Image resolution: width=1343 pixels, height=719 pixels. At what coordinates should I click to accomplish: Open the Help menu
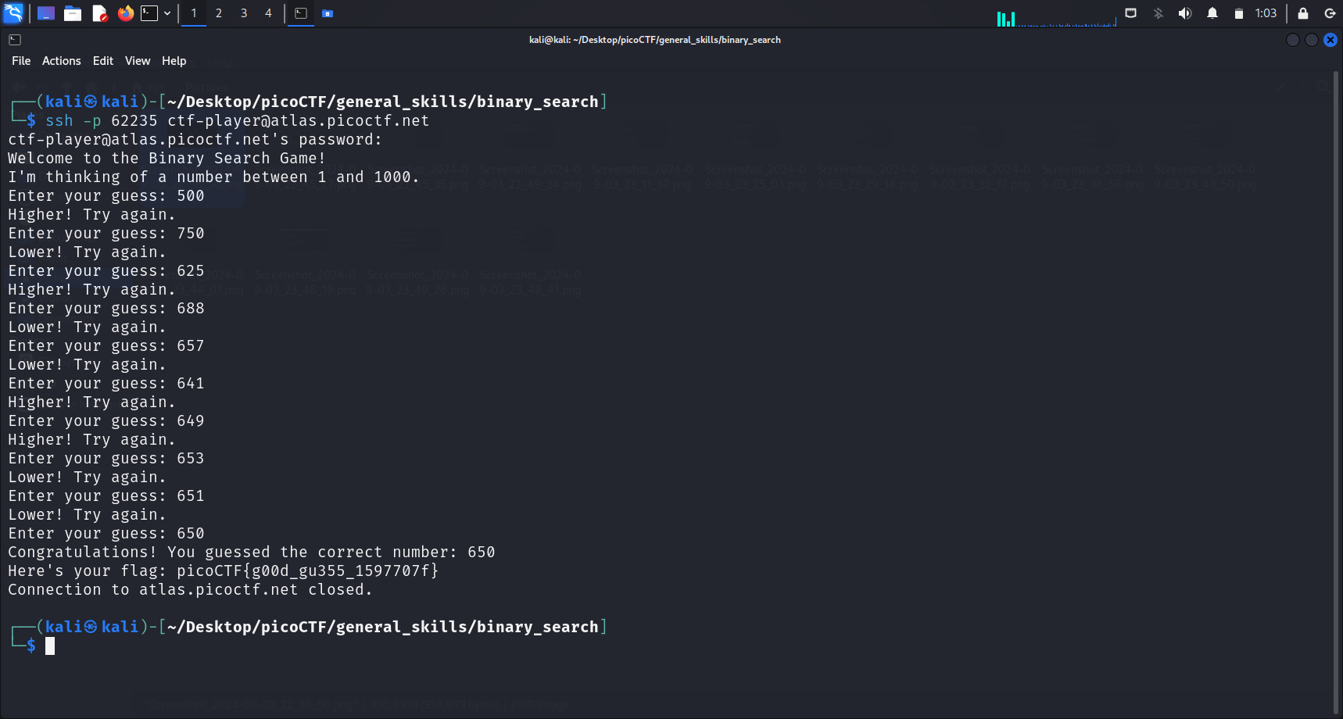point(174,61)
